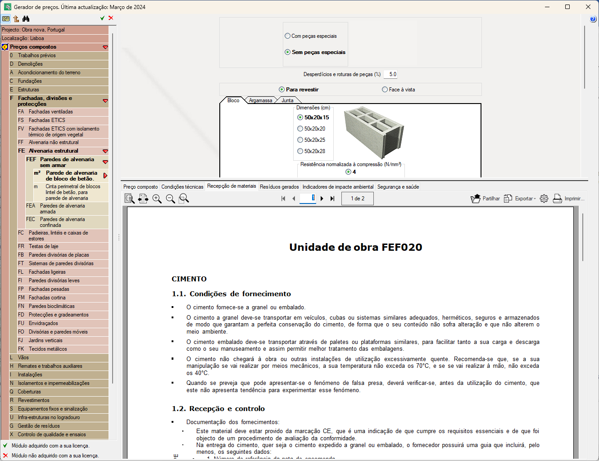This screenshot has width=599, height=461.
Task: Zoom in on the document preview
Action: click(x=157, y=199)
